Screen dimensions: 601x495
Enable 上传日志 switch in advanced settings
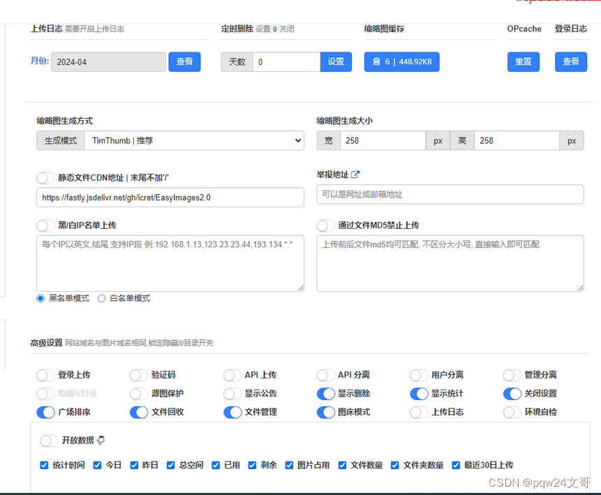pos(419,412)
